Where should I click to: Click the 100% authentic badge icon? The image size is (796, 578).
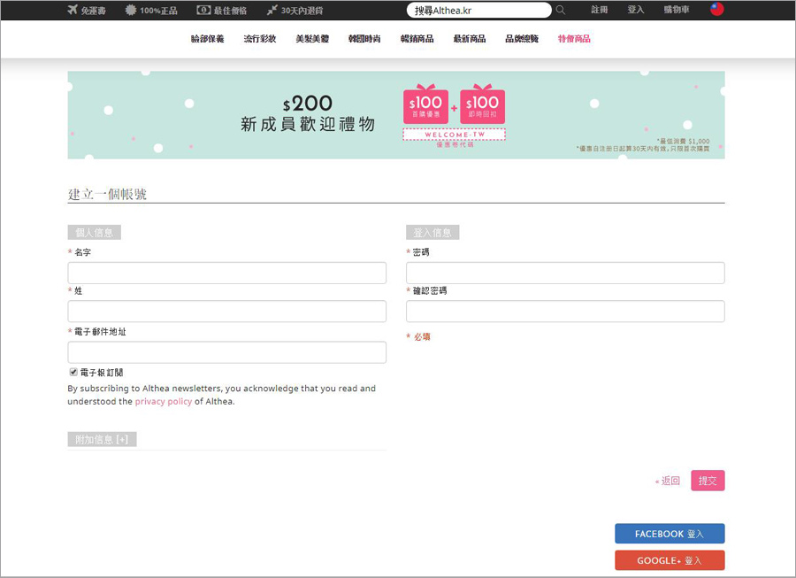[131, 10]
